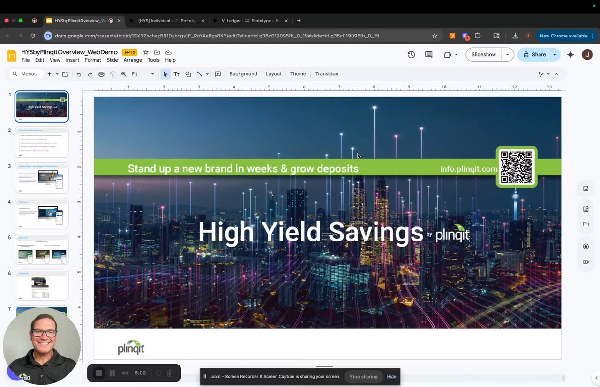
Task: Click the video camera meeting icon
Action: 448,55
